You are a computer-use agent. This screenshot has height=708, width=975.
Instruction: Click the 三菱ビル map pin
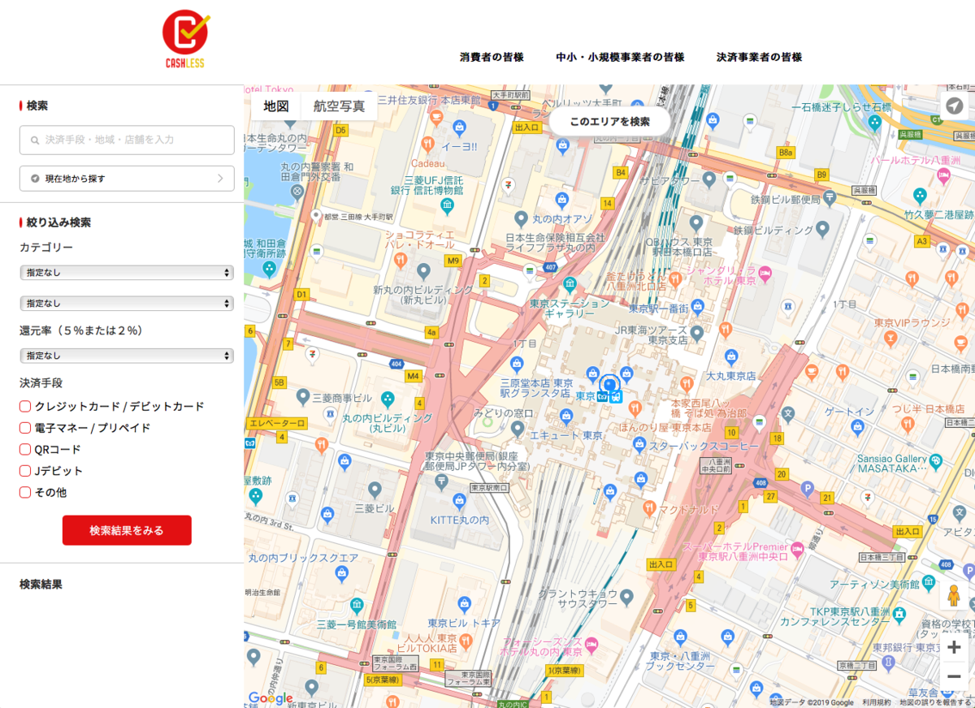pos(375,490)
